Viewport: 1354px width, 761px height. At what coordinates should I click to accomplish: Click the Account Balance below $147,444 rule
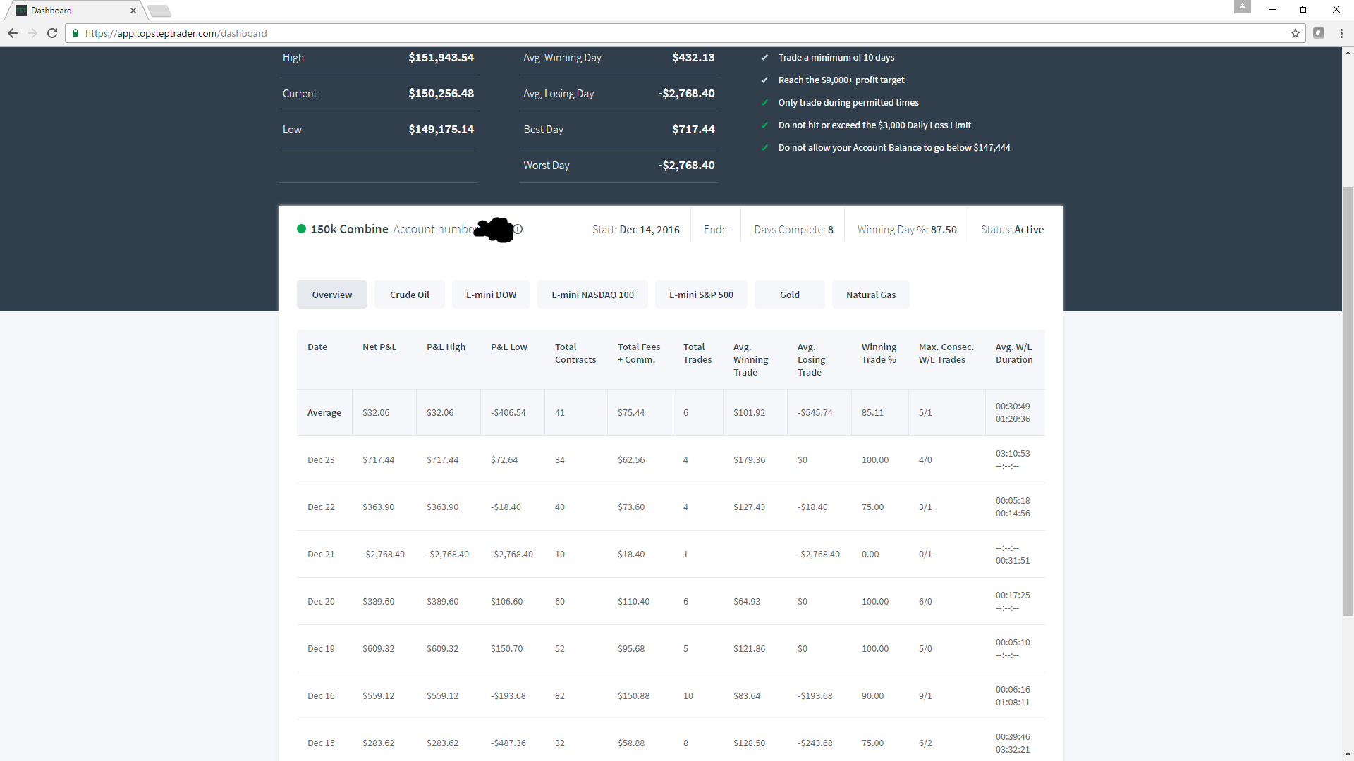[x=894, y=147]
